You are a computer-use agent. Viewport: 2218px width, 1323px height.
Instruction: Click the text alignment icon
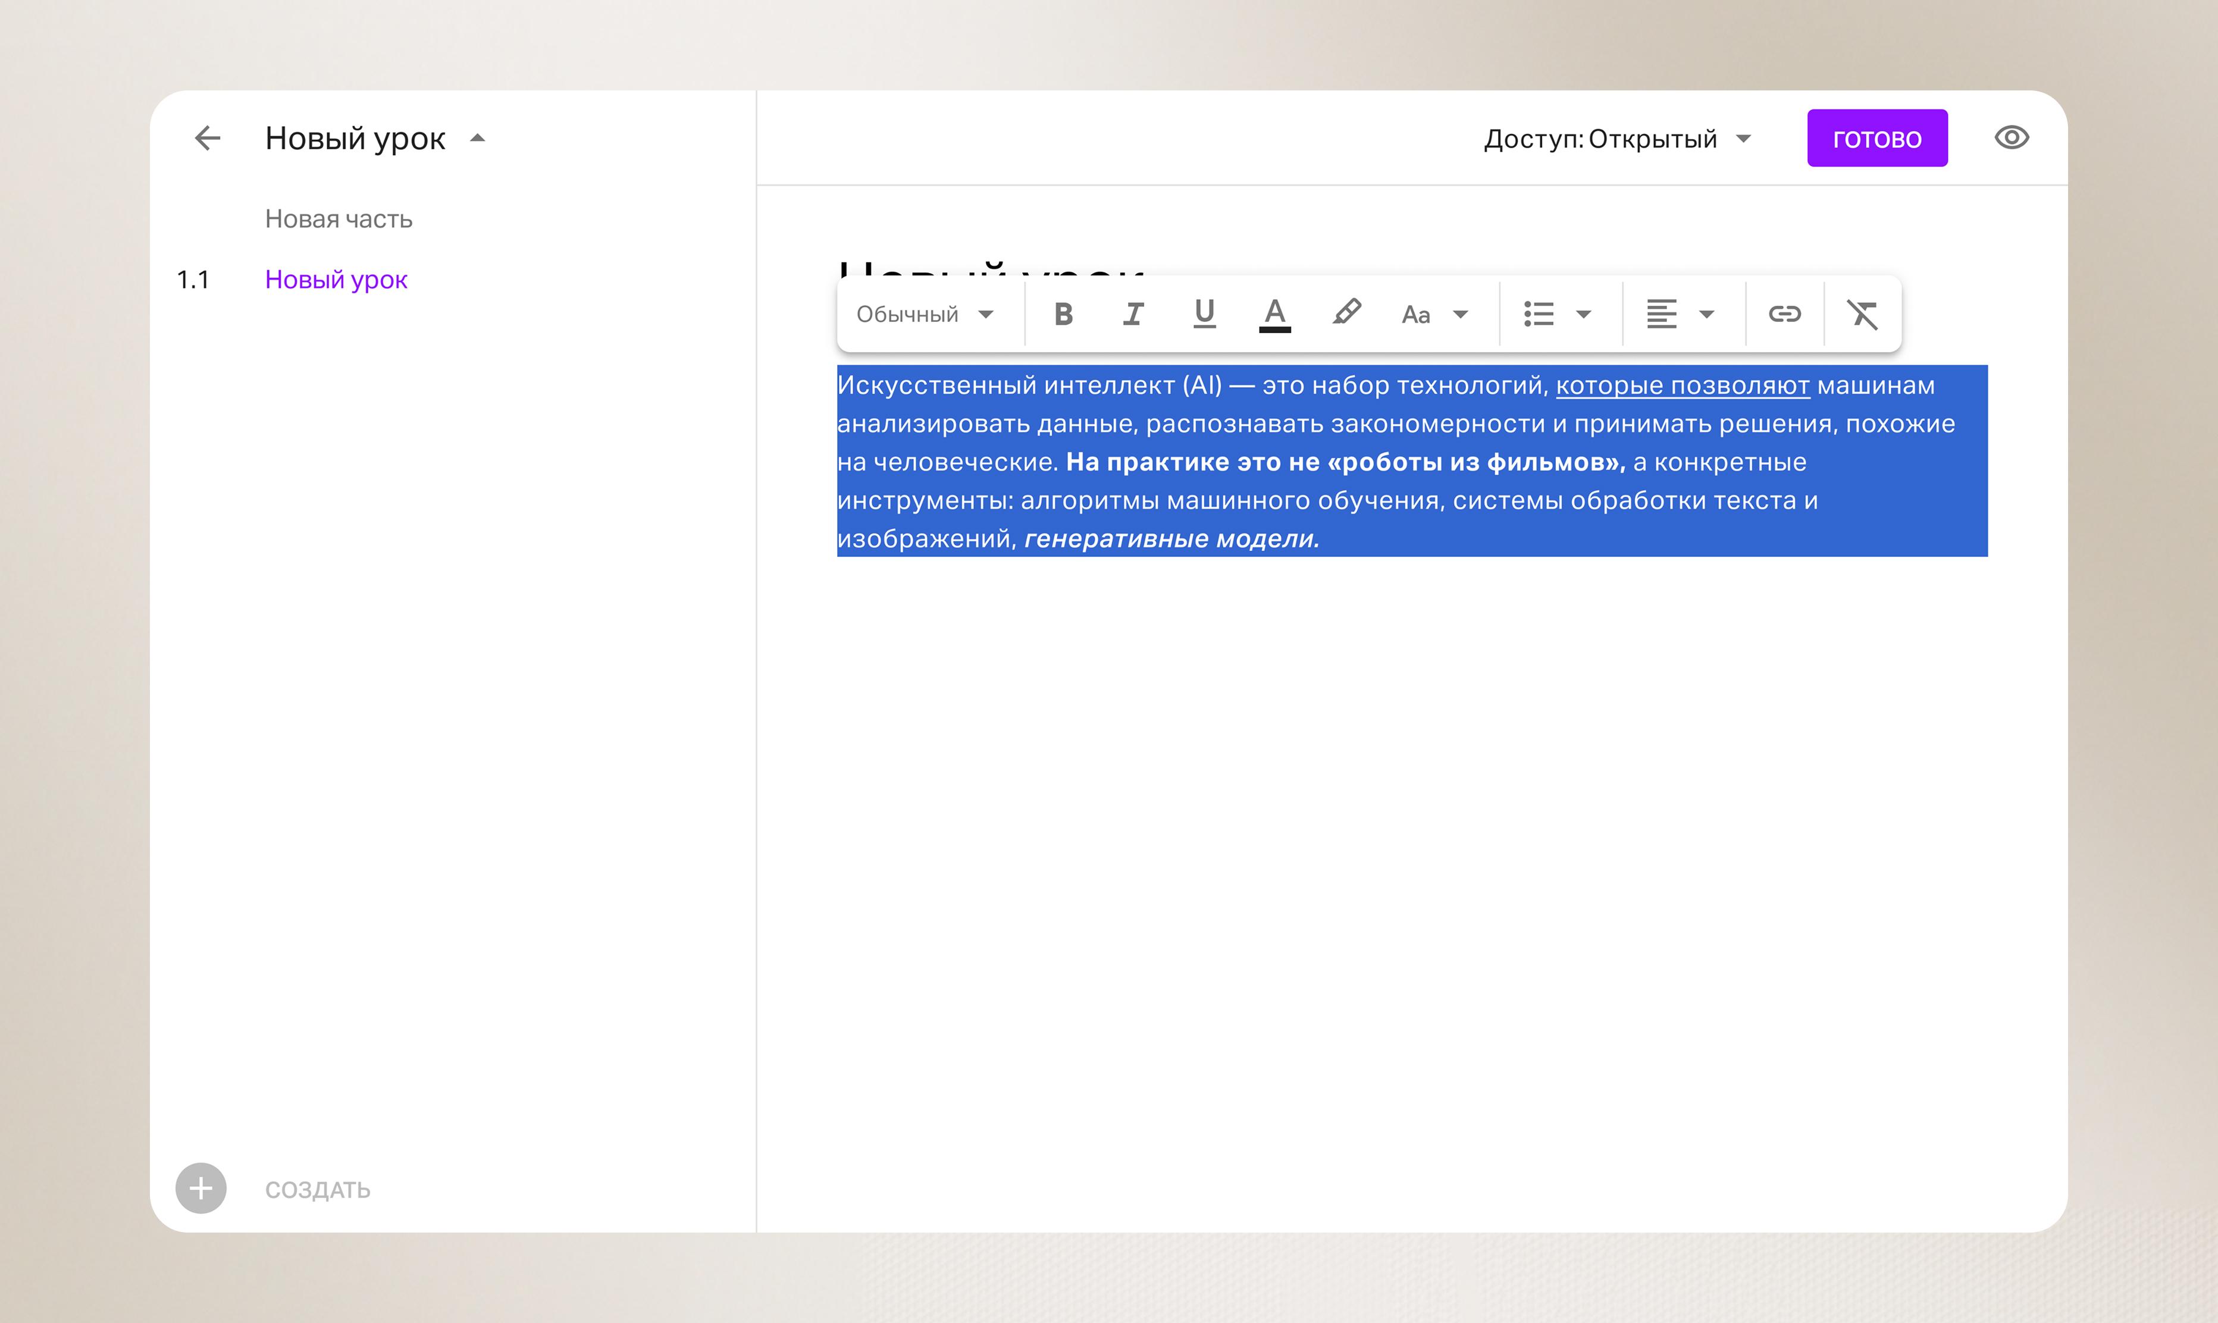(1662, 314)
